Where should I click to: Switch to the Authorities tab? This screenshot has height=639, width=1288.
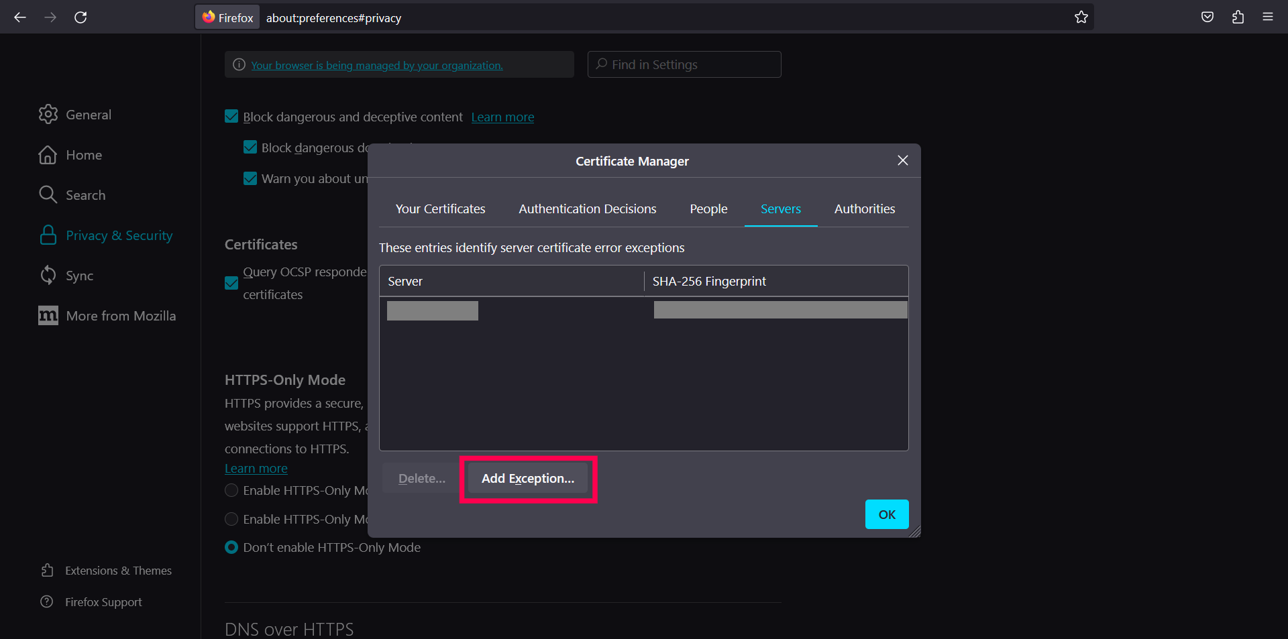pyautogui.click(x=864, y=209)
